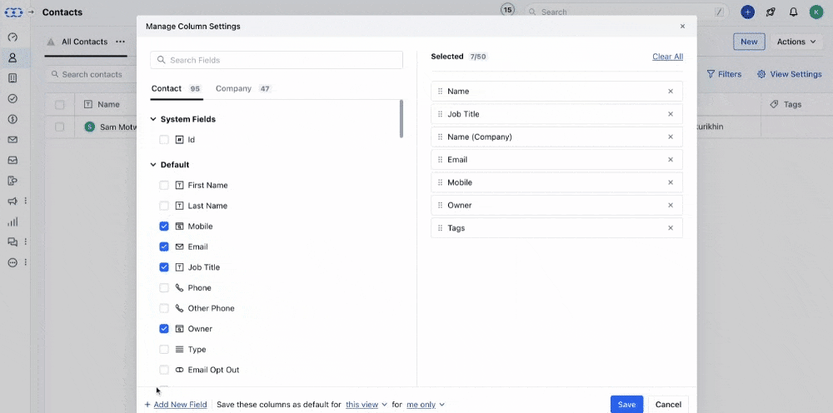Open the Deals dollar icon in sidebar

(12, 119)
